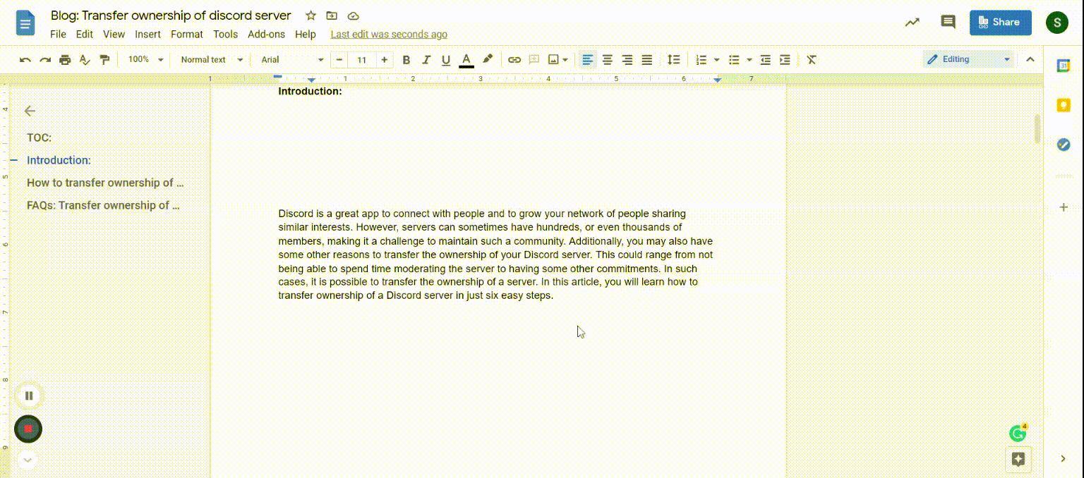1084x478 pixels.
Task: Expand bulleted list options arrow
Action: point(749,60)
